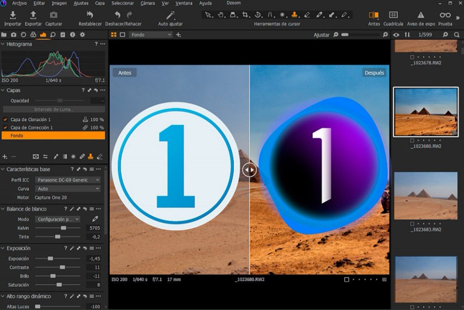This screenshot has width=464, height=310.
Task: Toggle the Antes before/after view icon
Action: click(374, 15)
